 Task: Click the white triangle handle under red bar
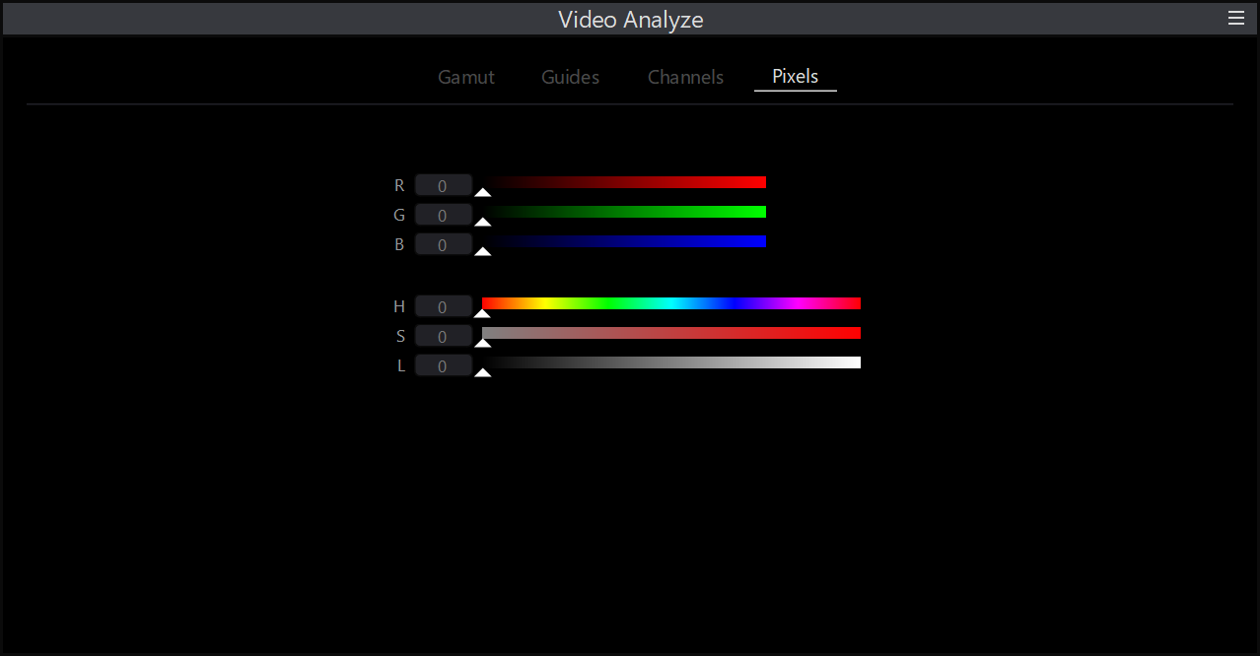(482, 193)
